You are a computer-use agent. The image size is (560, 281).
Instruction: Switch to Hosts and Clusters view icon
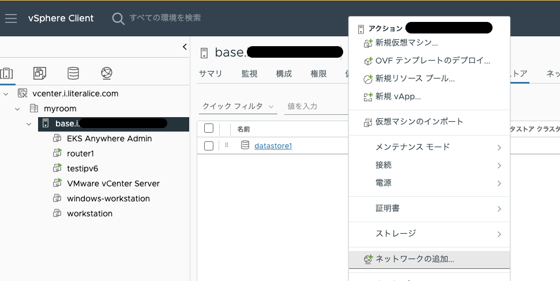[6, 73]
